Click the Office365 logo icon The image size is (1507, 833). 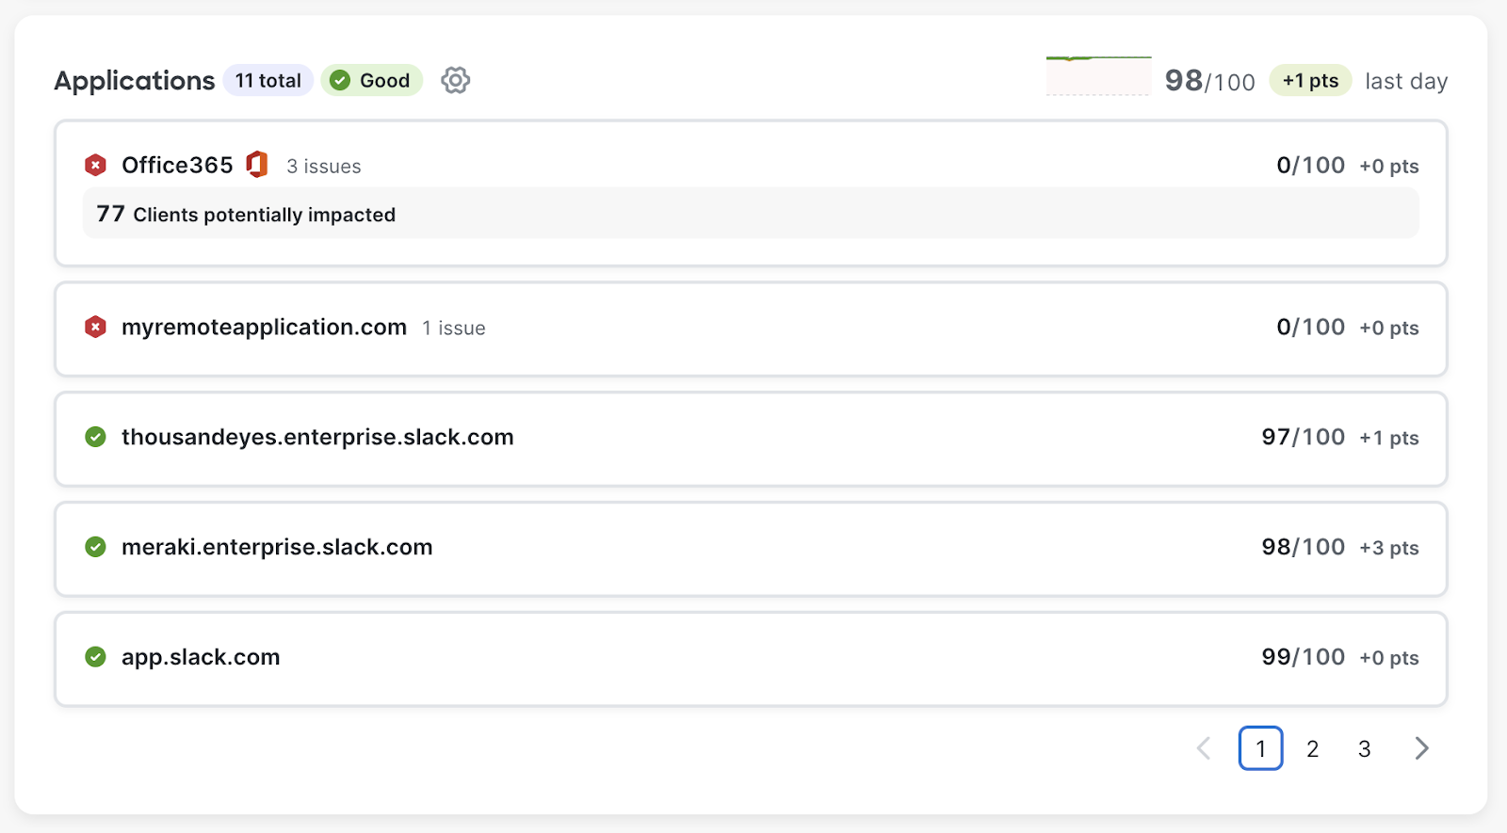pyautogui.click(x=257, y=164)
